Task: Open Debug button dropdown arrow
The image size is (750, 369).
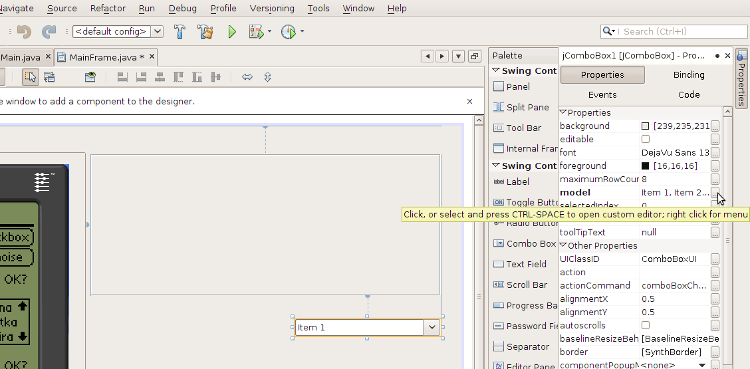Action: click(x=269, y=32)
